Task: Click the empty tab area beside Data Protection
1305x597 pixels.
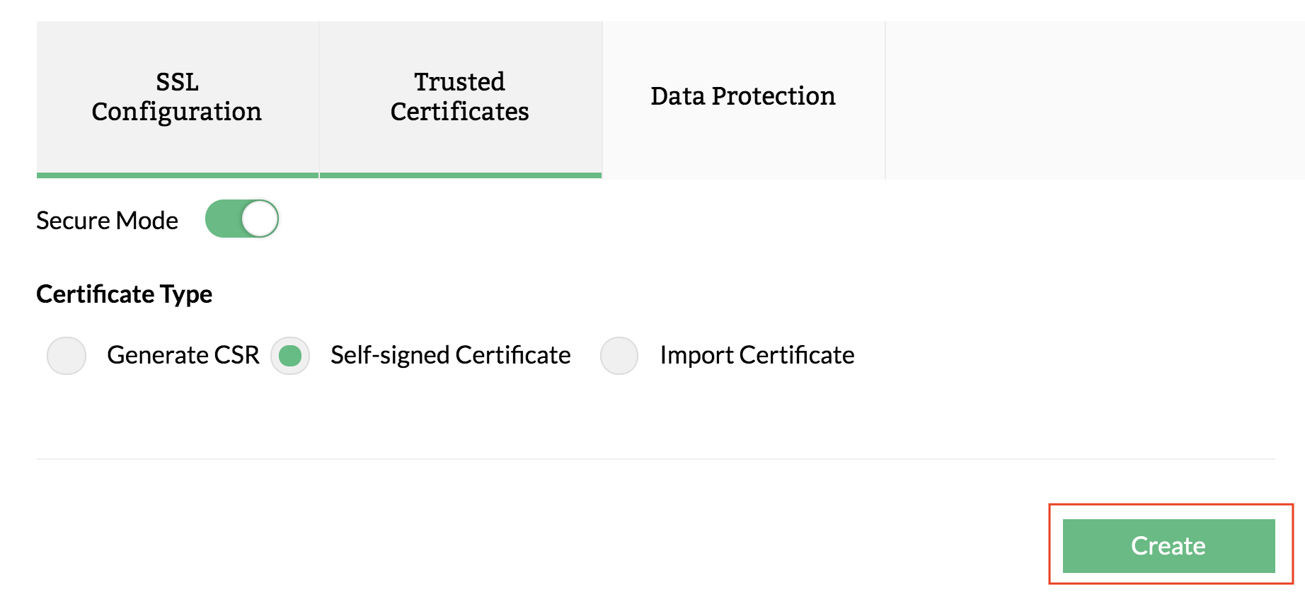Action: tap(1093, 99)
